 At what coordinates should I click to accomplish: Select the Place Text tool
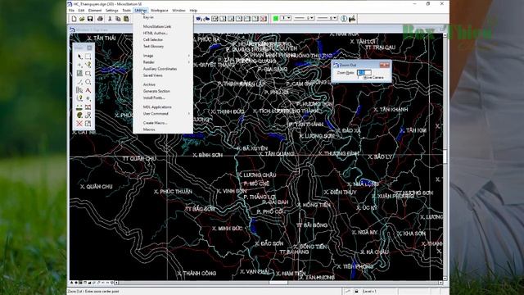[88, 90]
